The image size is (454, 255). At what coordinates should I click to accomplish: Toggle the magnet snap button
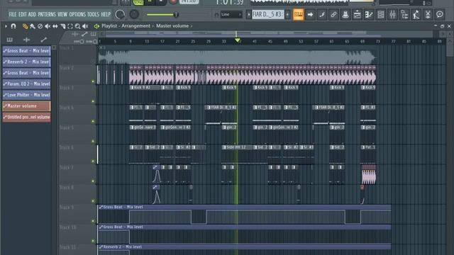pos(13,26)
